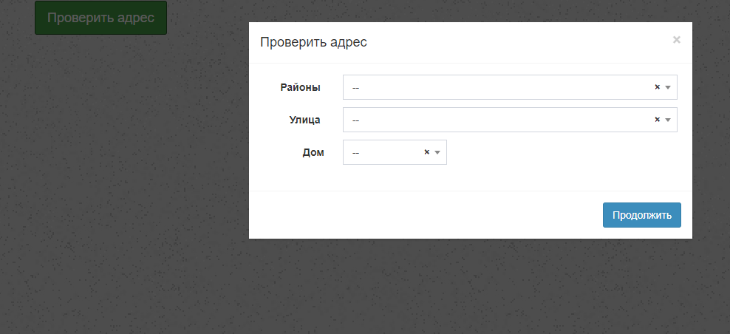Image resolution: width=730 pixels, height=334 pixels.
Task: Click the small arrow in the Дом selector
Action: [437, 152]
